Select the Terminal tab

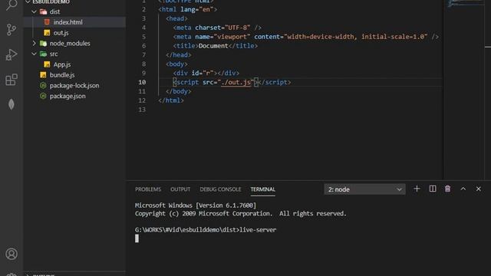[262, 189]
